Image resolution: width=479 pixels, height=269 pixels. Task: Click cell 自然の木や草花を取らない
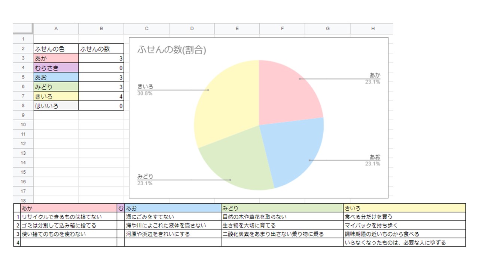[282, 217]
